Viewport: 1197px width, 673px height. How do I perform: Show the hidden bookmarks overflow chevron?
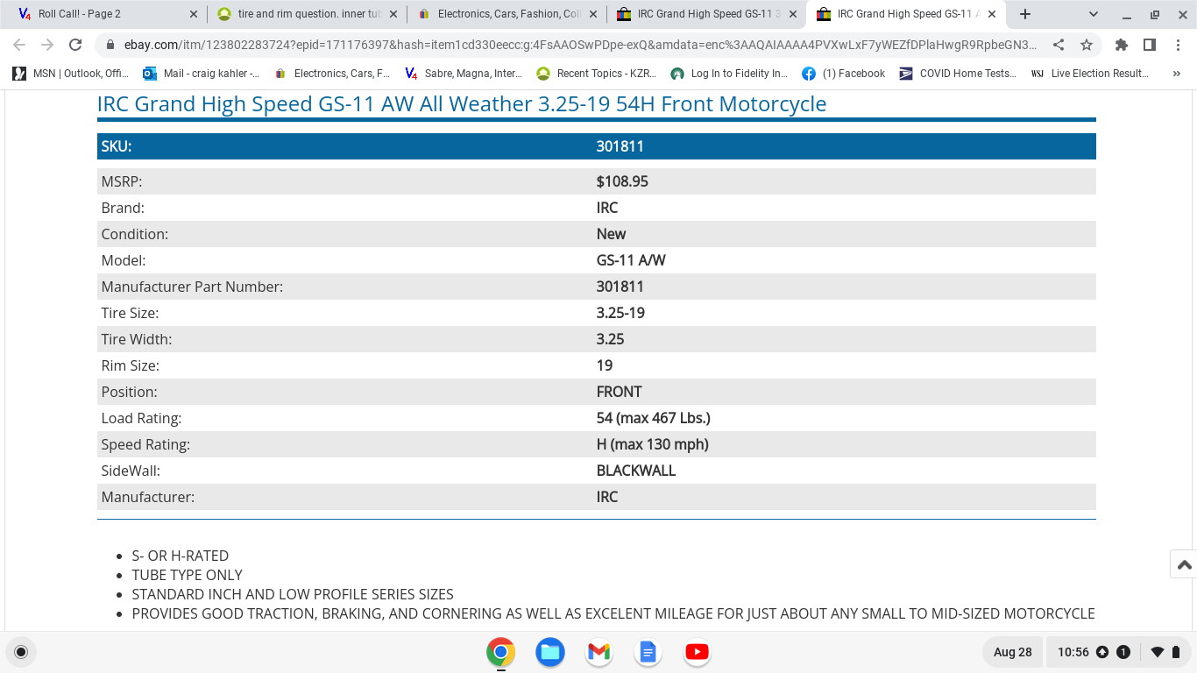(1176, 74)
